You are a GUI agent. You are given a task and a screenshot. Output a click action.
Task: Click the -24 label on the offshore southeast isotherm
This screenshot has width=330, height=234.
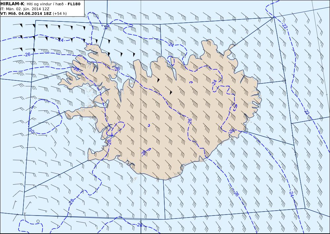tap(292, 194)
